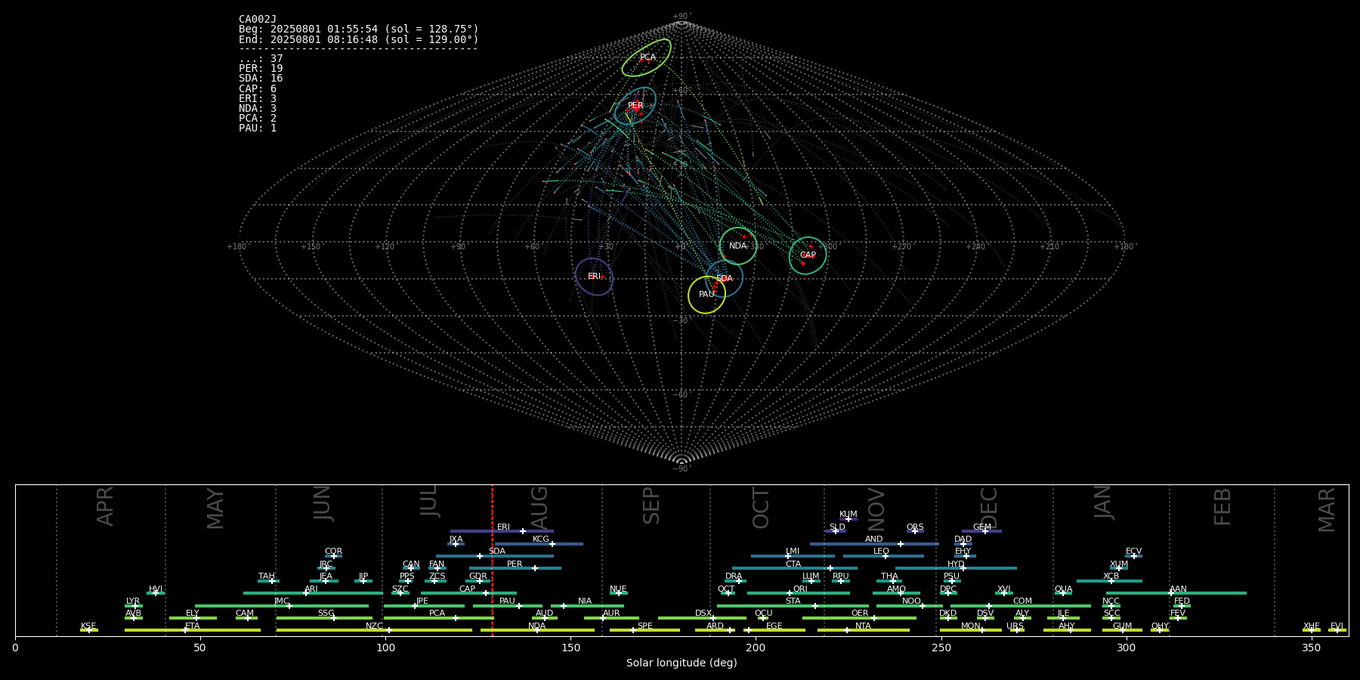Click the AAN shower bar in the timeline
The width and height of the screenshot is (1360, 680).
coord(1176,593)
